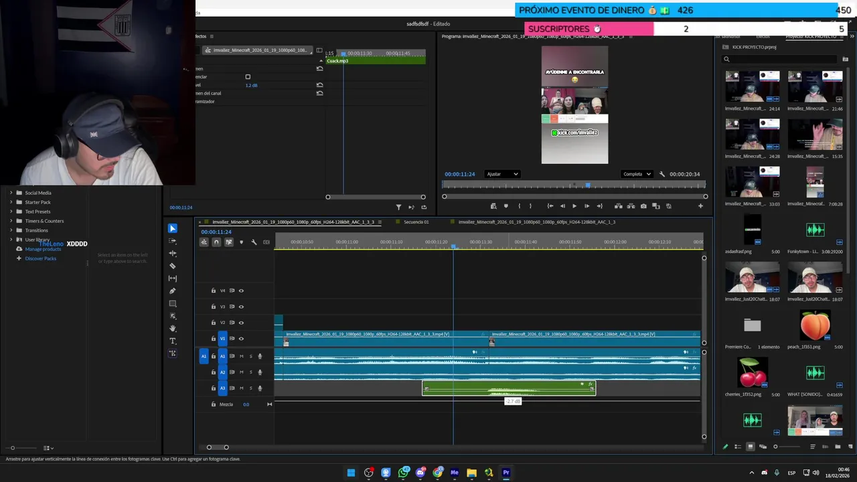Select the peach_1f351.png thumbnail

815,327
